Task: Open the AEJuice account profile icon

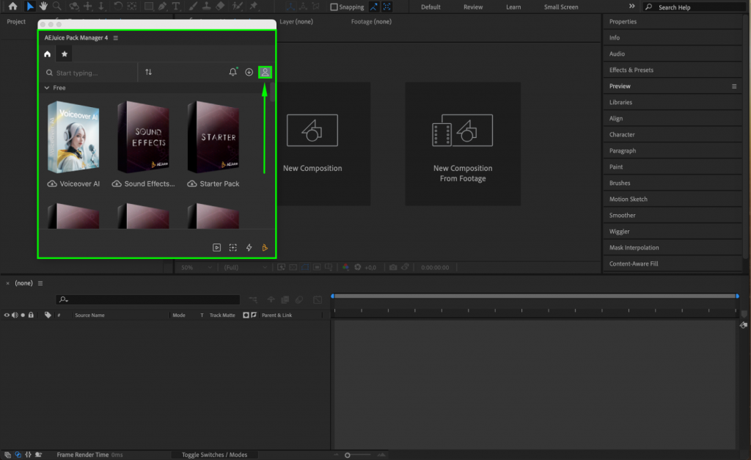Action: pos(264,72)
